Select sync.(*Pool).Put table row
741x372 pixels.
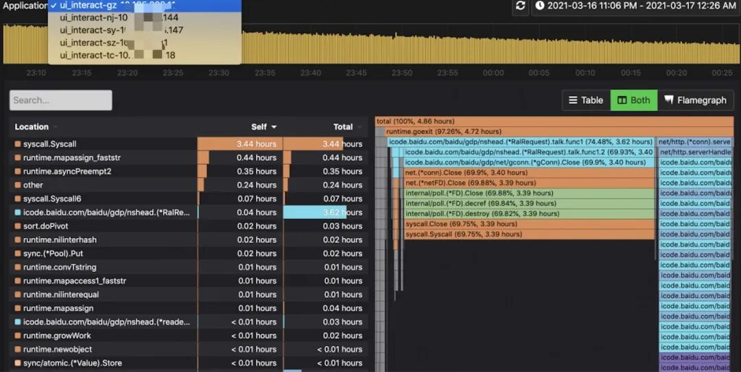click(189, 253)
